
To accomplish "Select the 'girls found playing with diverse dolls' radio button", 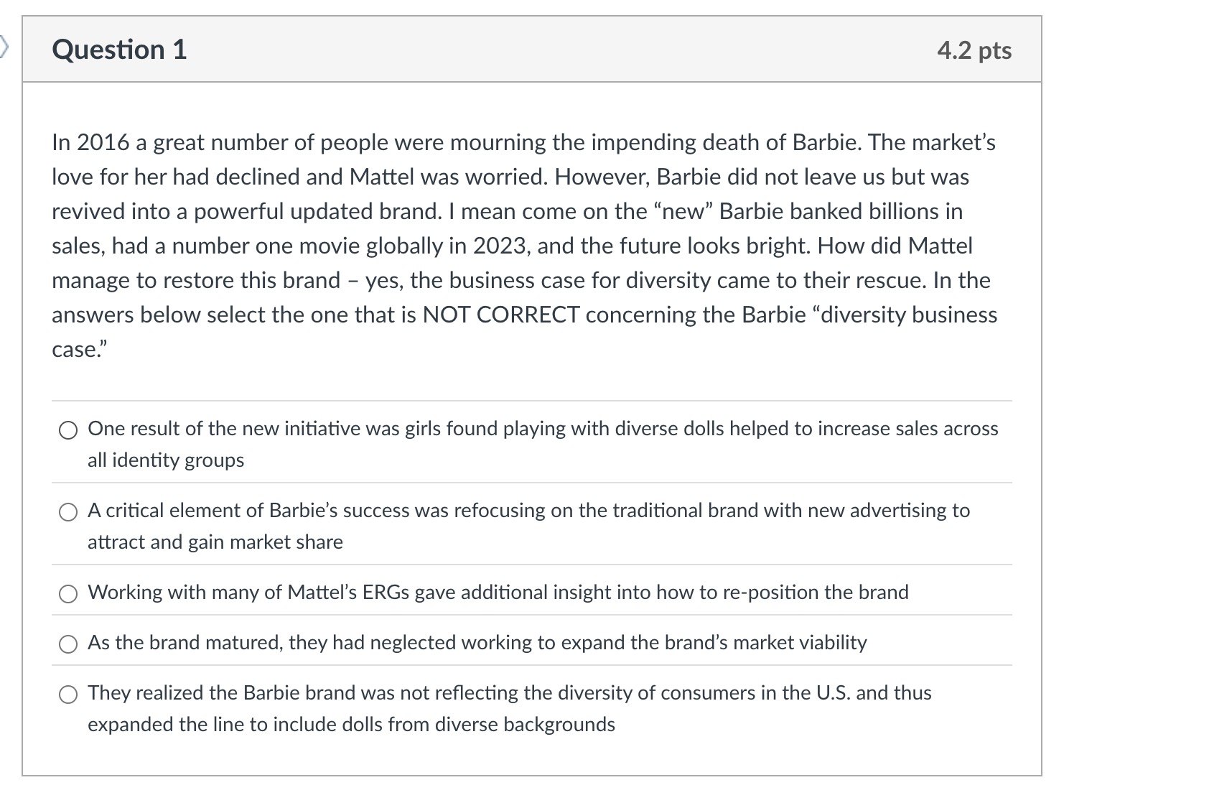I will [x=68, y=430].
